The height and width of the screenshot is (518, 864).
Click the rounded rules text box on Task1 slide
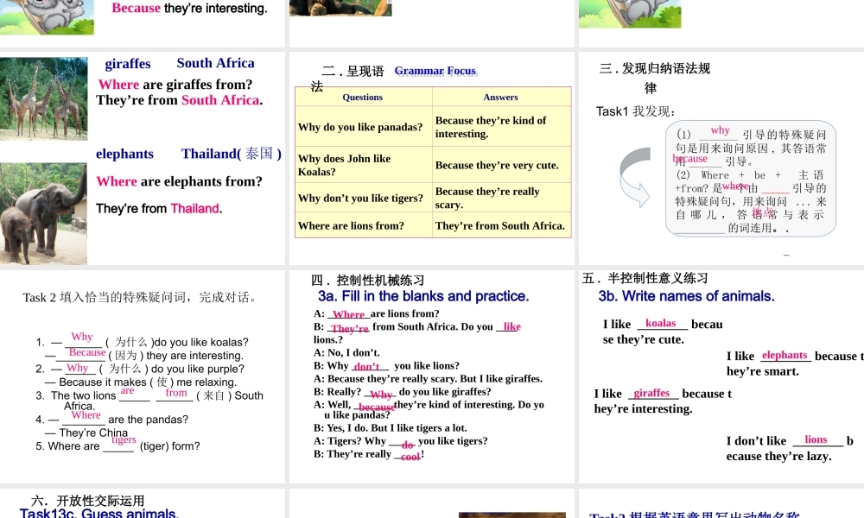[751, 179]
